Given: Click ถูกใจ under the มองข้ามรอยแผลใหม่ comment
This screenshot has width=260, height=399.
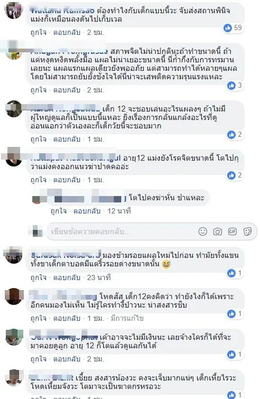Looking at the screenshot, I should pos(39,277).
